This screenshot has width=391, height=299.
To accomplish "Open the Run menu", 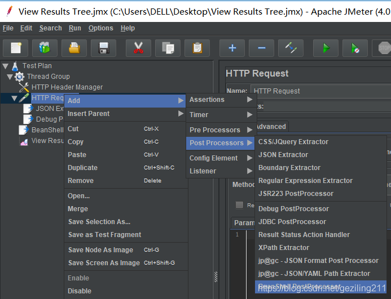I will [75, 28].
